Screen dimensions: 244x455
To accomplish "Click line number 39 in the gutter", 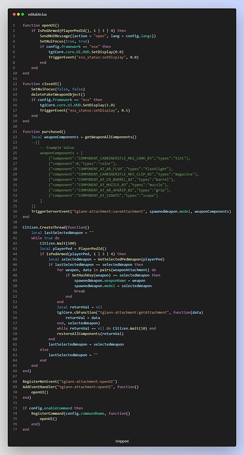I will click(13, 227).
